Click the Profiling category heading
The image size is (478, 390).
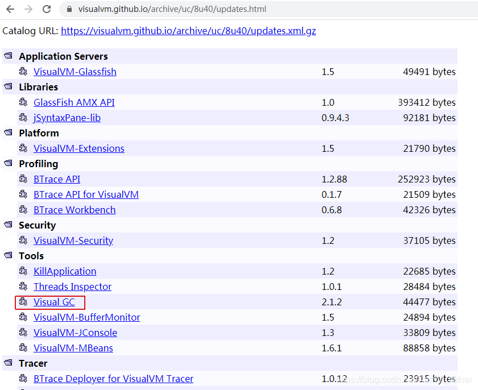tap(39, 164)
